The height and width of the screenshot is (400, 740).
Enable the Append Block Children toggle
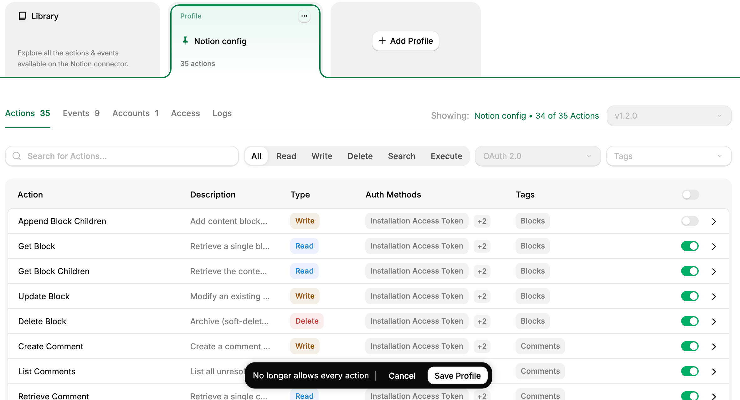pos(690,221)
